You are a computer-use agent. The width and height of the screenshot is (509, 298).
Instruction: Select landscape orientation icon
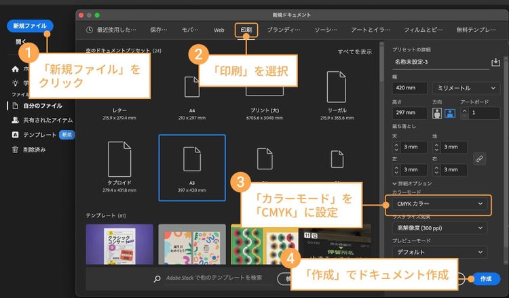click(450, 113)
